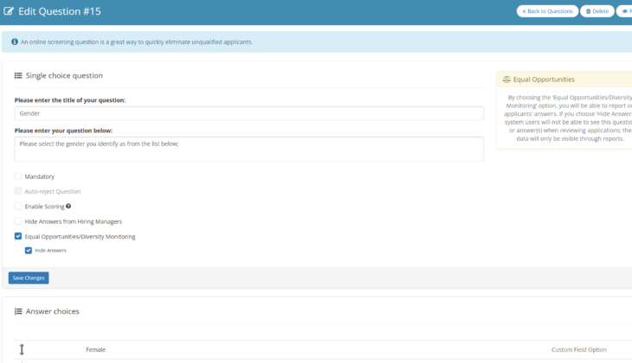Click into the question text area

pos(248,149)
